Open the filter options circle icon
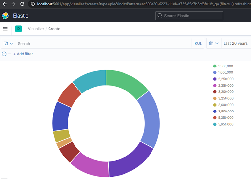 tap(4, 54)
